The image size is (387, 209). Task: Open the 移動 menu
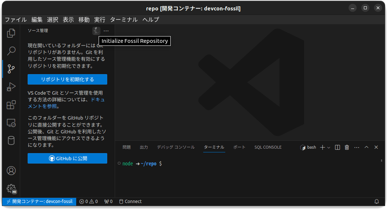click(84, 20)
